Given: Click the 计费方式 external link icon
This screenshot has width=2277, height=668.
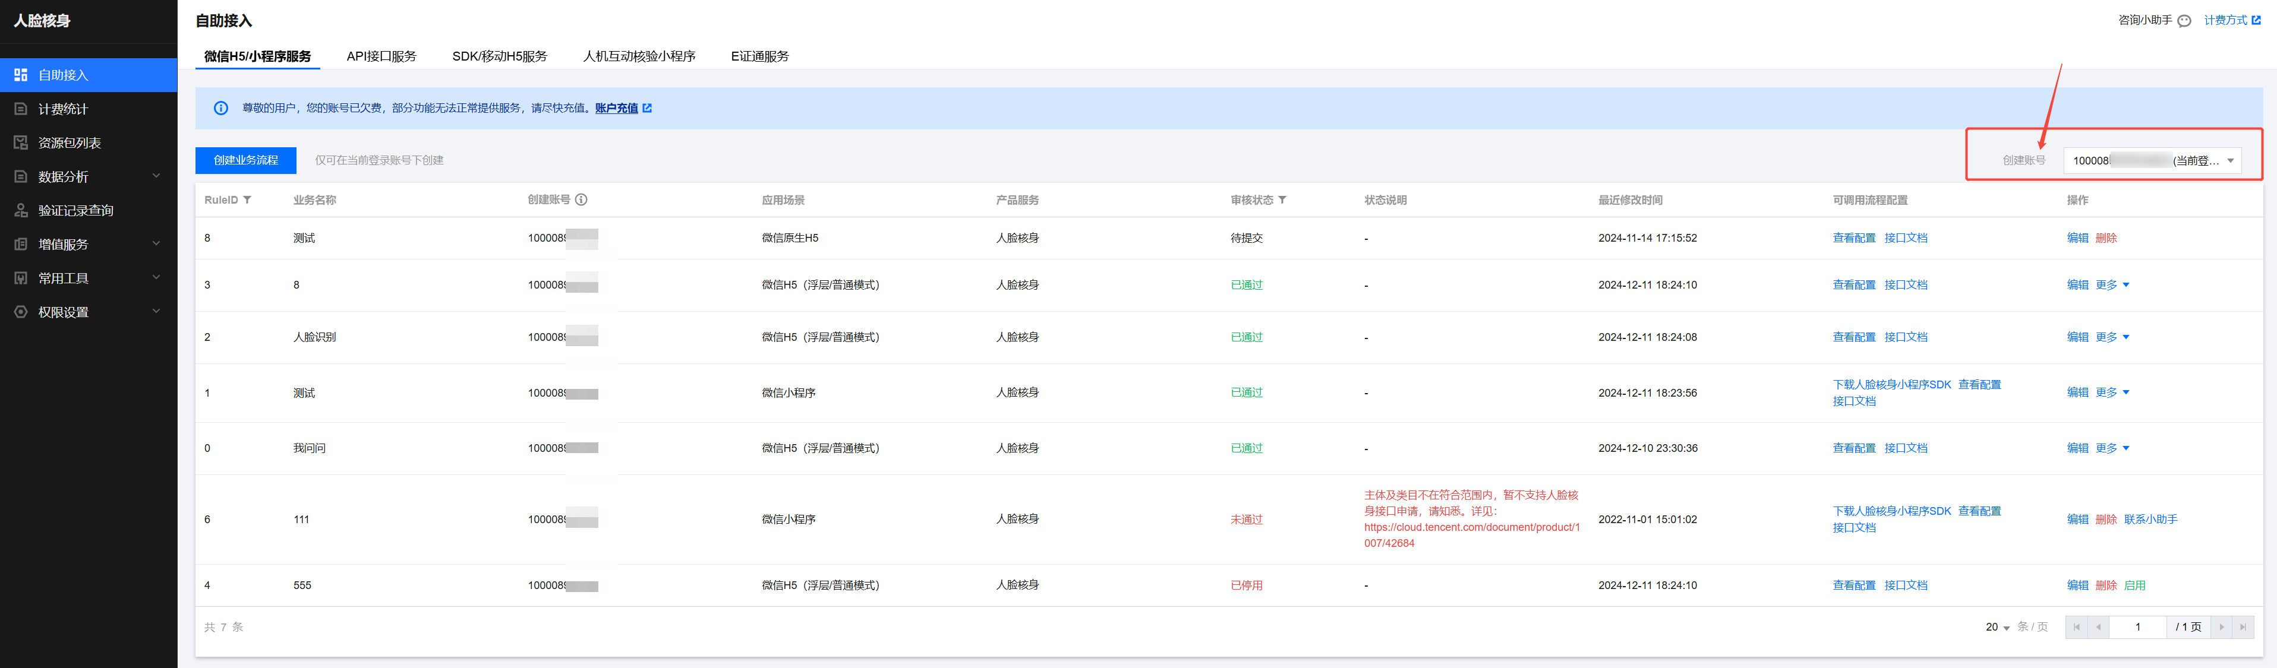Looking at the screenshot, I should (x=2257, y=20).
